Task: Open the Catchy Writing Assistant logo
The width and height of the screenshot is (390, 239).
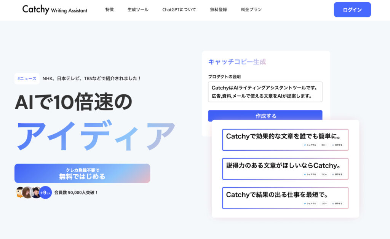Action: click(x=55, y=10)
